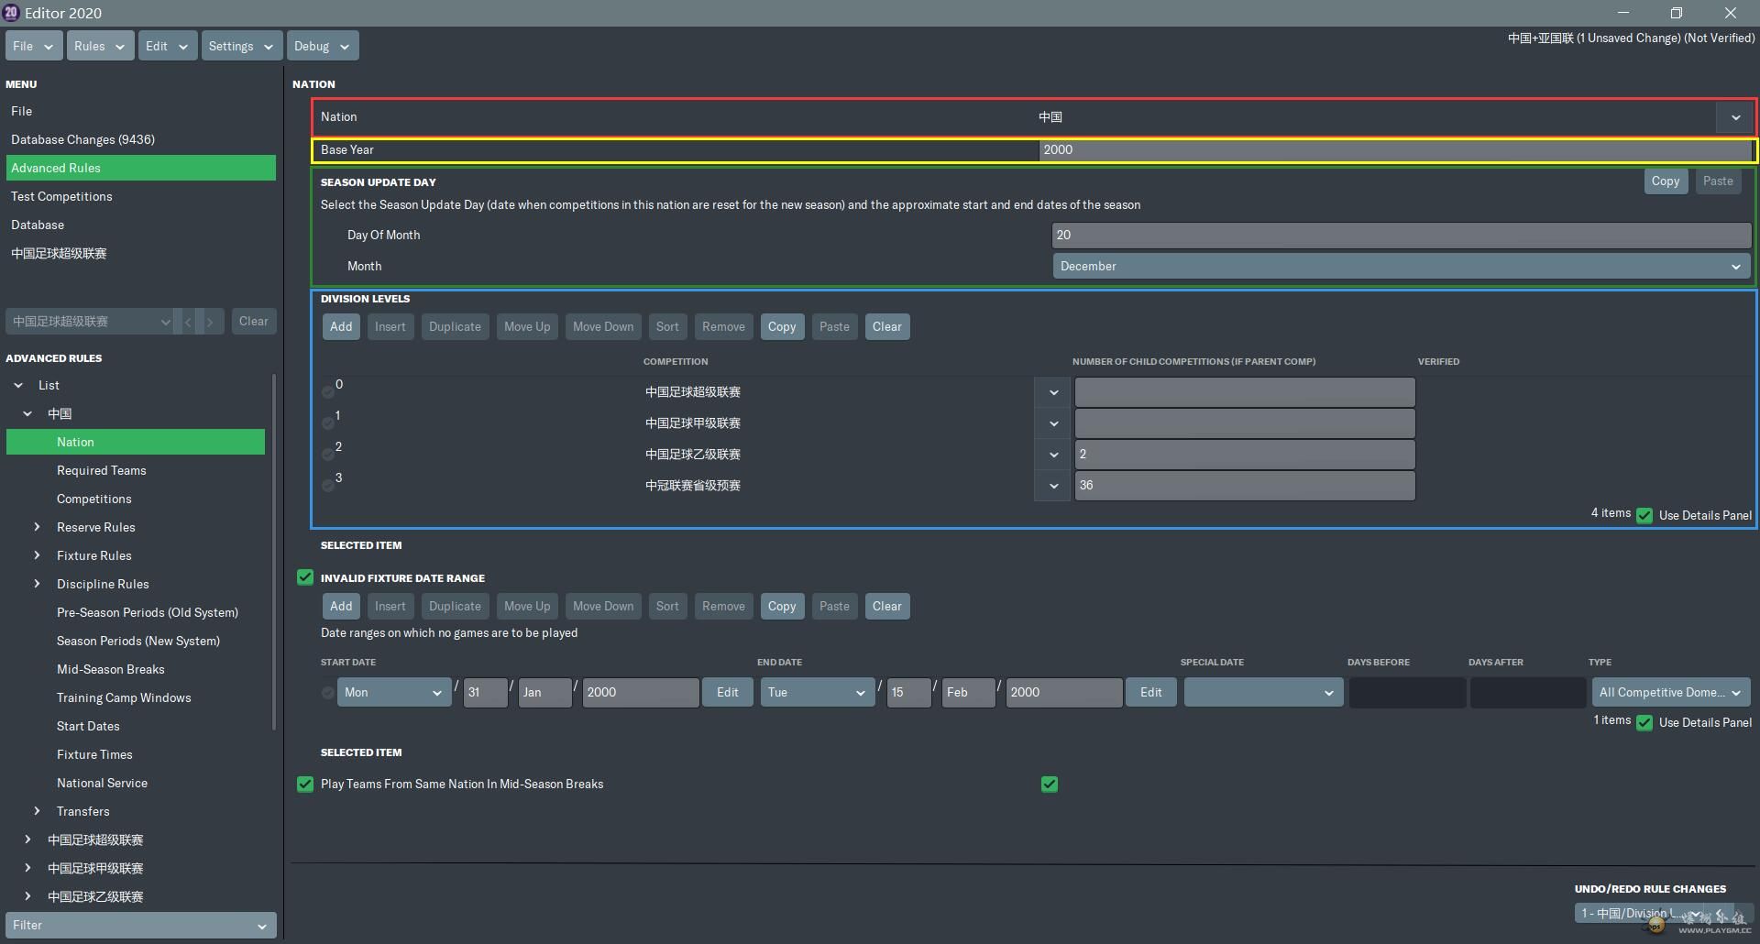This screenshot has width=1760, height=944.
Task: Open end date weekday Tue dropdown
Action: (818, 693)
